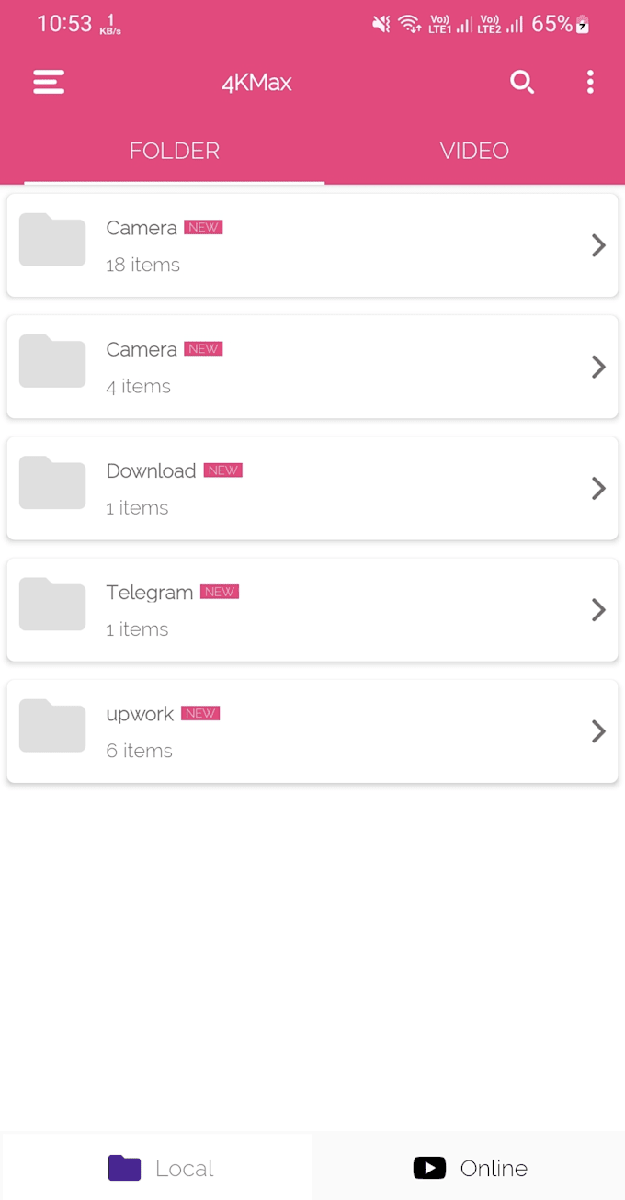Viewport: 625px width, 1200px height.
Task: Click the Download folder icon
Action: pyautogui.click(x=52, y=483)
